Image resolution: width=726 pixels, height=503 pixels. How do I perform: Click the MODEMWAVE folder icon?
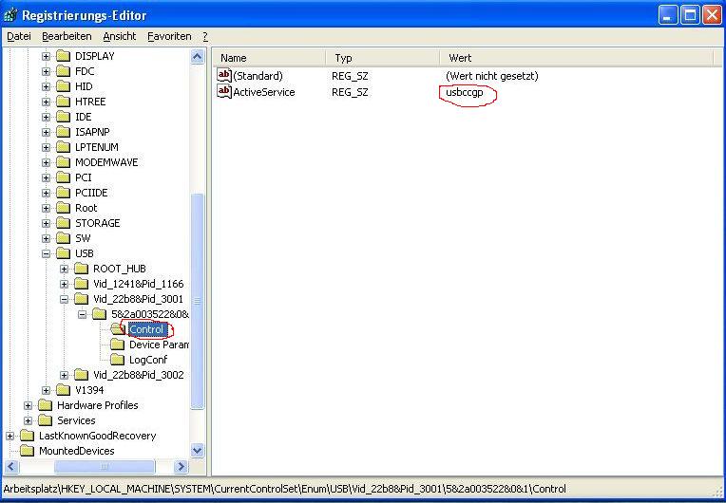[63, 162]
